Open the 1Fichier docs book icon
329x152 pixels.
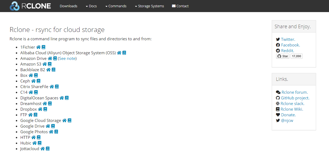click(x=44, y=47)
